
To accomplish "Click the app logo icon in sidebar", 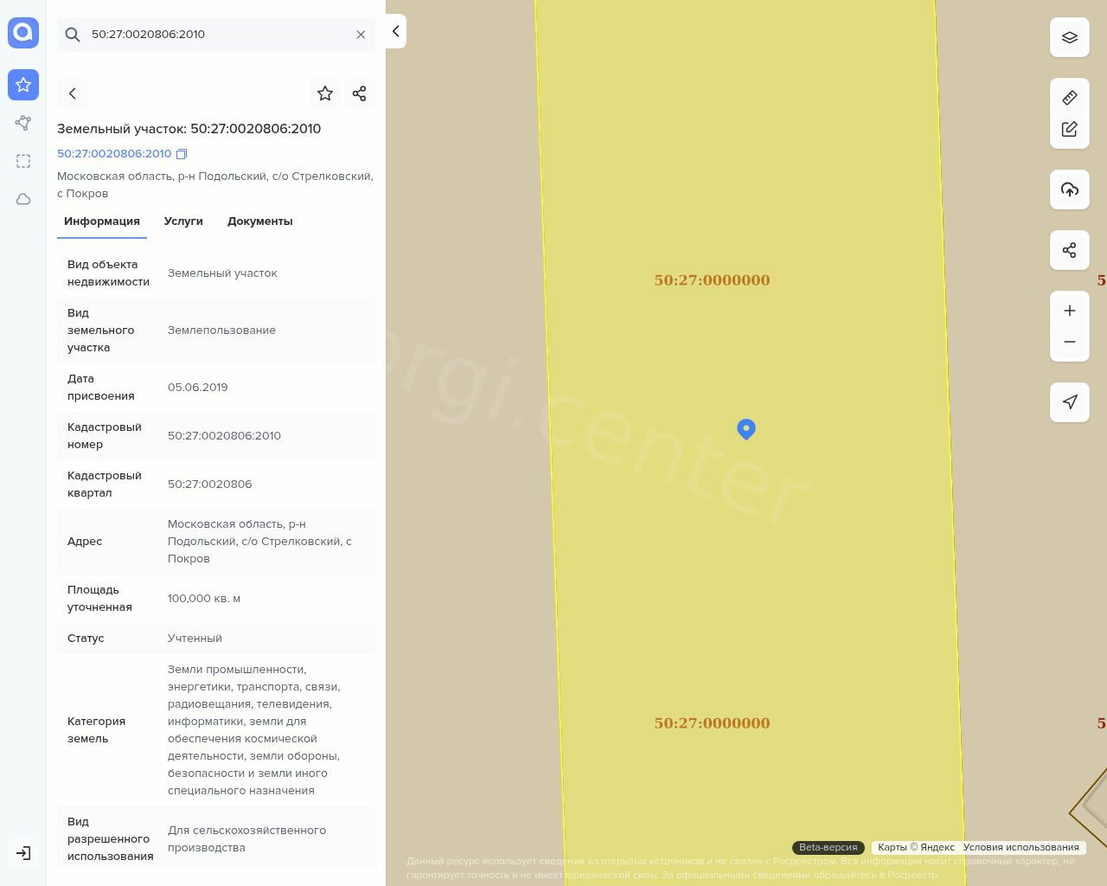I will tap(23, 33).
